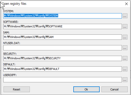
Task: Browse for the NTUSER.DAT file
Action: point(125,48)
